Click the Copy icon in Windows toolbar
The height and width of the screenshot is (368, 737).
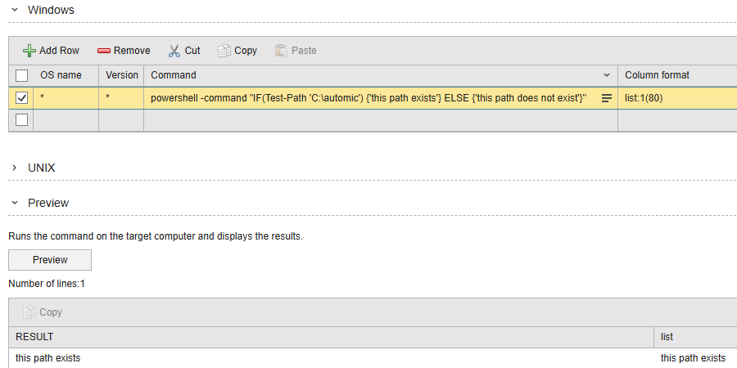click(224, 51)
